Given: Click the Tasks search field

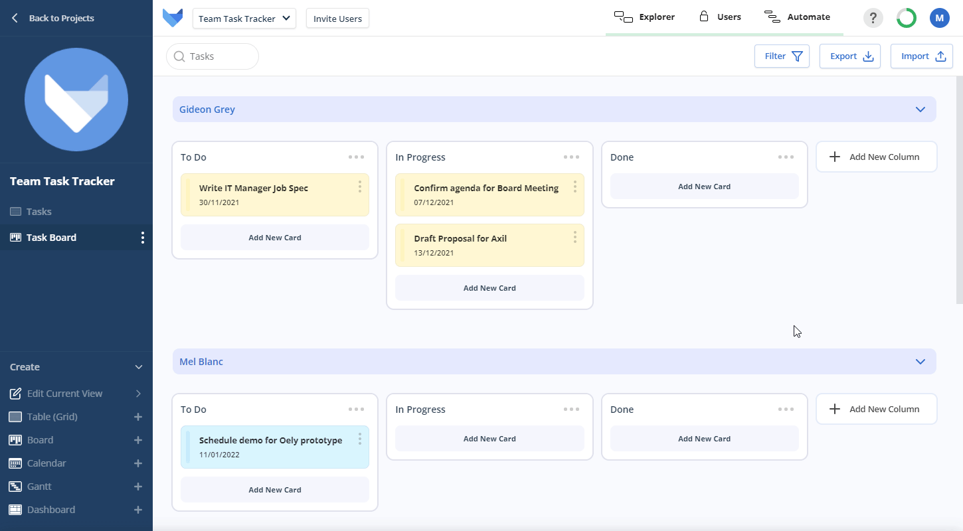Looking at the screenshot, I should (x=213, y=56).
